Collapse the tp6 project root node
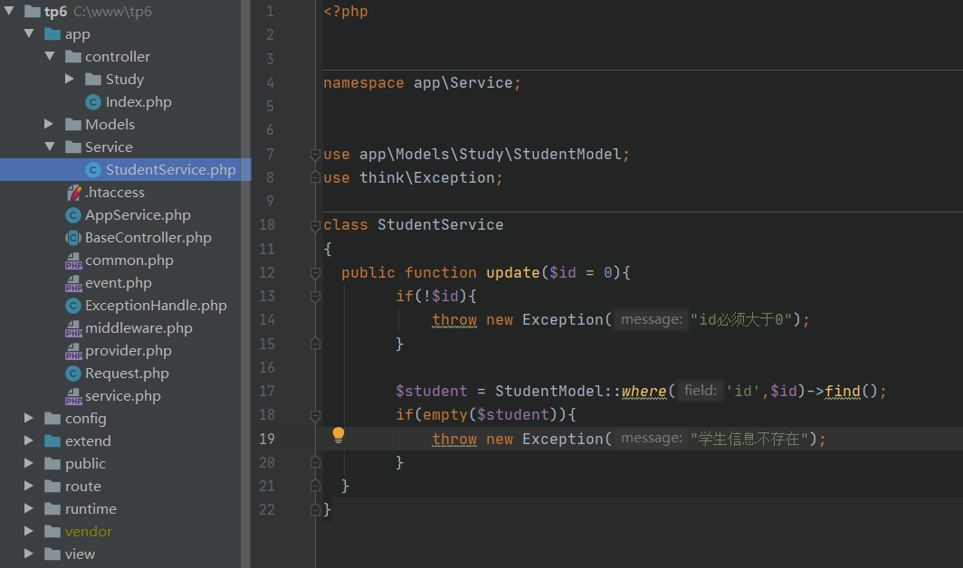This screenshot has height=568, width=963. [9, 11]
